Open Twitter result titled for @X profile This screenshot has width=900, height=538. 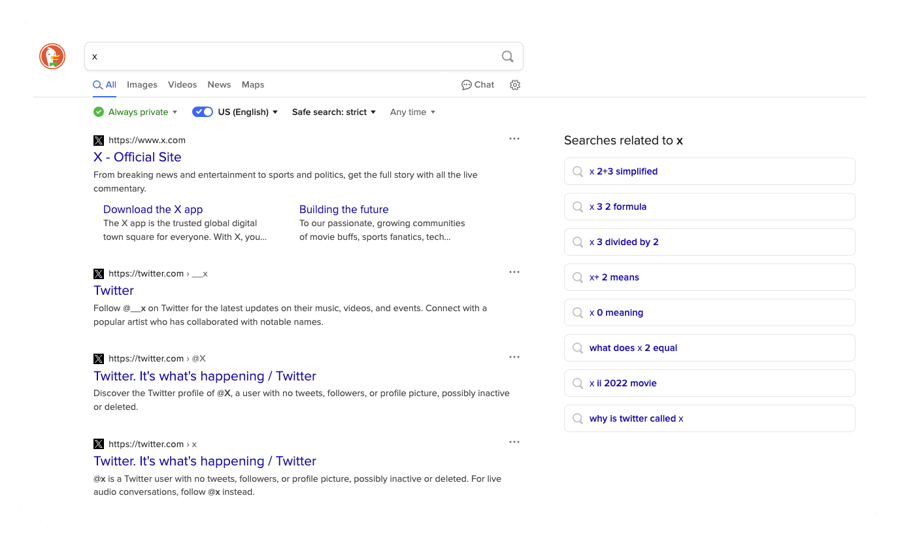coord(205,376)
